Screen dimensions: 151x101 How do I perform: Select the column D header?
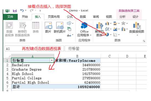click(127, 56)
